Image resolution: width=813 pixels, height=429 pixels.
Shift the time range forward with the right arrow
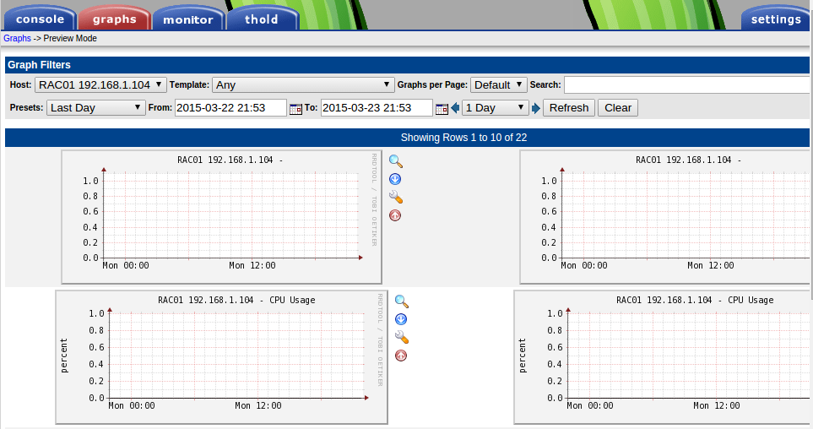pos(536,108)
